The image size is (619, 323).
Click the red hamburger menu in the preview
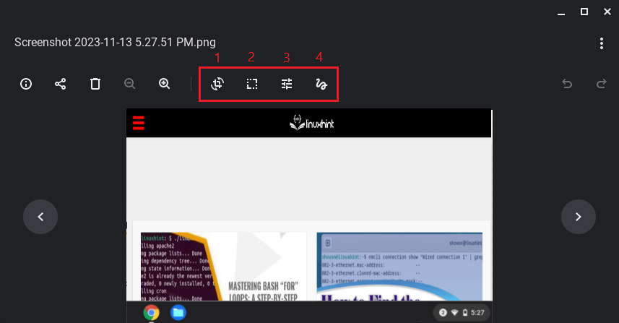(x=139, y=123)
